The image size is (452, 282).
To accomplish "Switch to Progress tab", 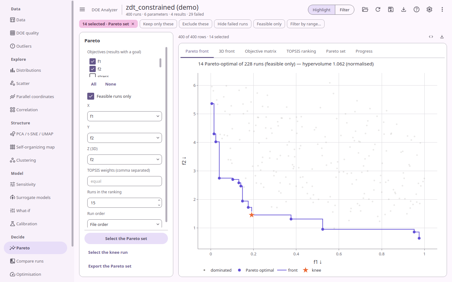I will click(x=364, y=51).
